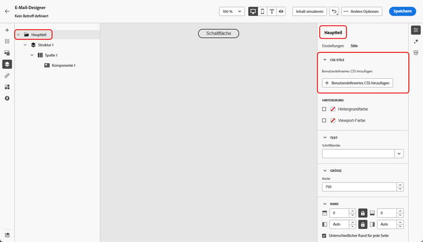Click the Hauptteil folder icon

pos(26,34)
